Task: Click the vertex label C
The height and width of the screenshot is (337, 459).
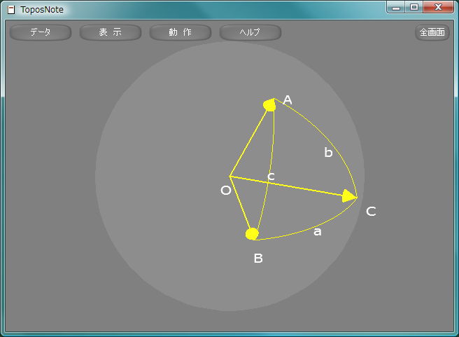Action: (371, 212)
